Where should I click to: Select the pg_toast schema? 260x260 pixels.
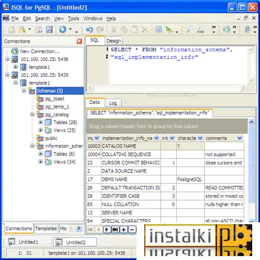coord(55,99)
